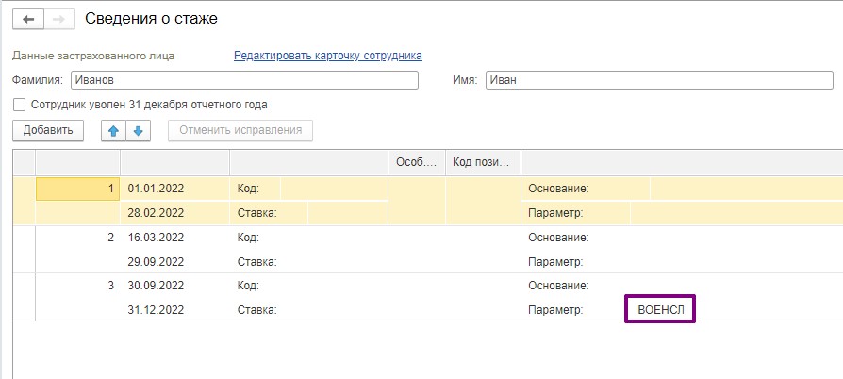Click the 'Отменить исправления' button

[x=240, y=131]
